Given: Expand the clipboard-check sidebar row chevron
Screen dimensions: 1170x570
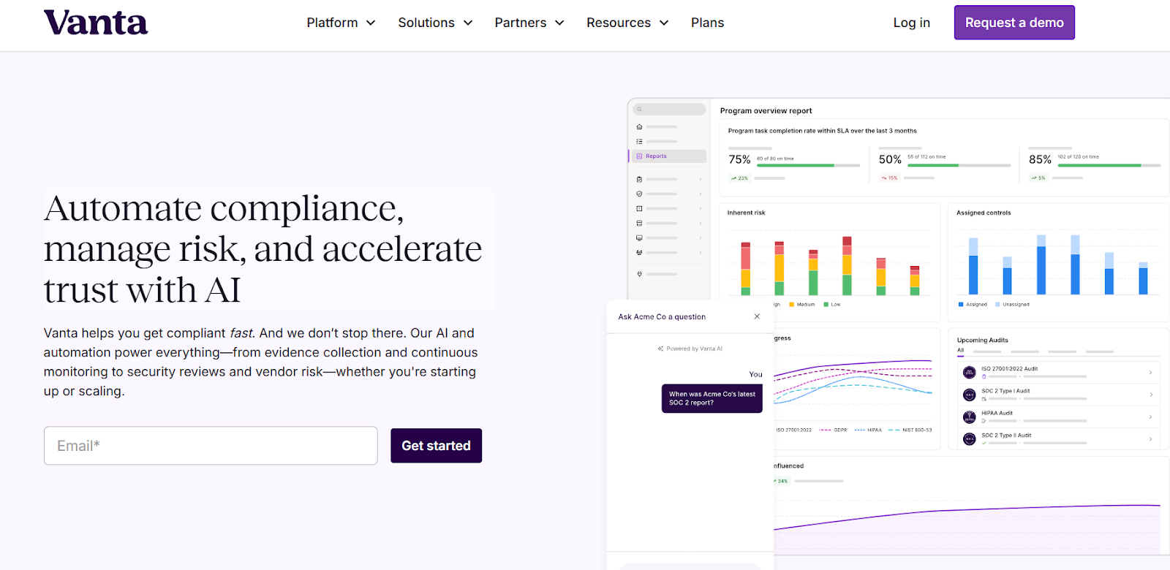Looking at the screenshot, I should (701, 179).
